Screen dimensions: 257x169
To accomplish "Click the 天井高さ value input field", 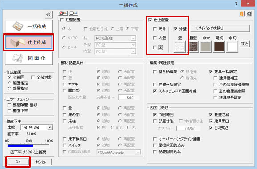I will pyautogui.click(x=129, y=98).
